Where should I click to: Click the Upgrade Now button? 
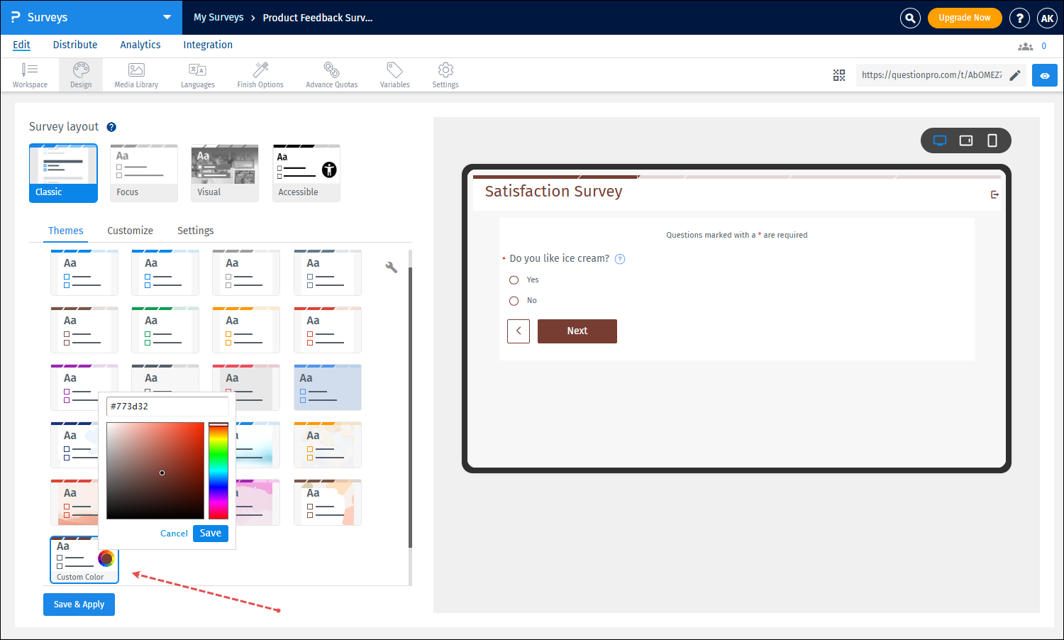tap(965, 17)
